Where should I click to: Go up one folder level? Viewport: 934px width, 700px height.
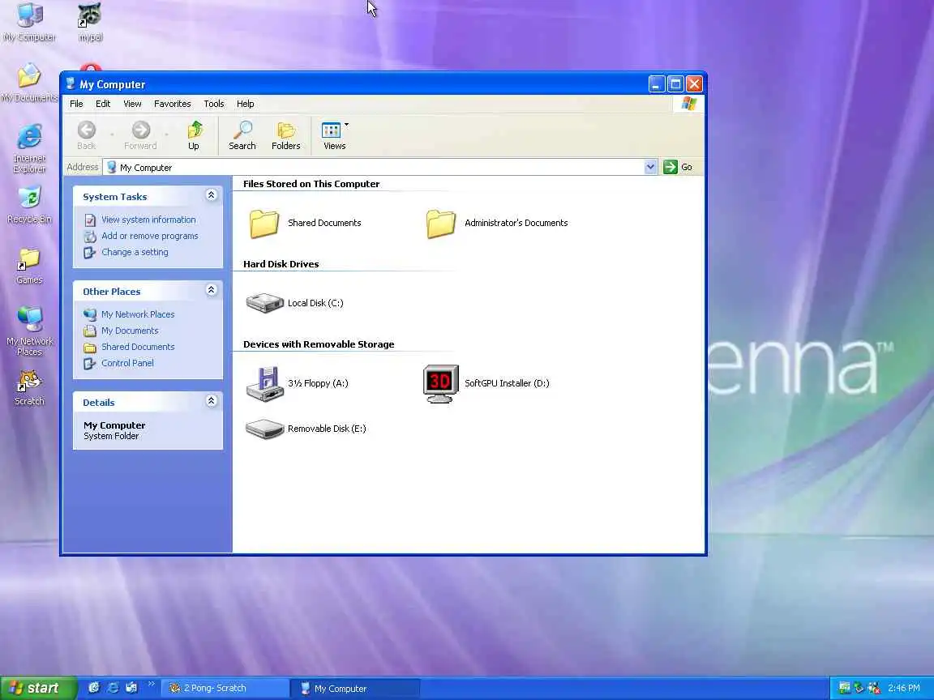(x=195, y=136)
